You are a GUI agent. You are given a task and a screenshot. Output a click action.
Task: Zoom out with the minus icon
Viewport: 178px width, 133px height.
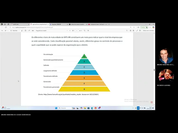point(67,31)
